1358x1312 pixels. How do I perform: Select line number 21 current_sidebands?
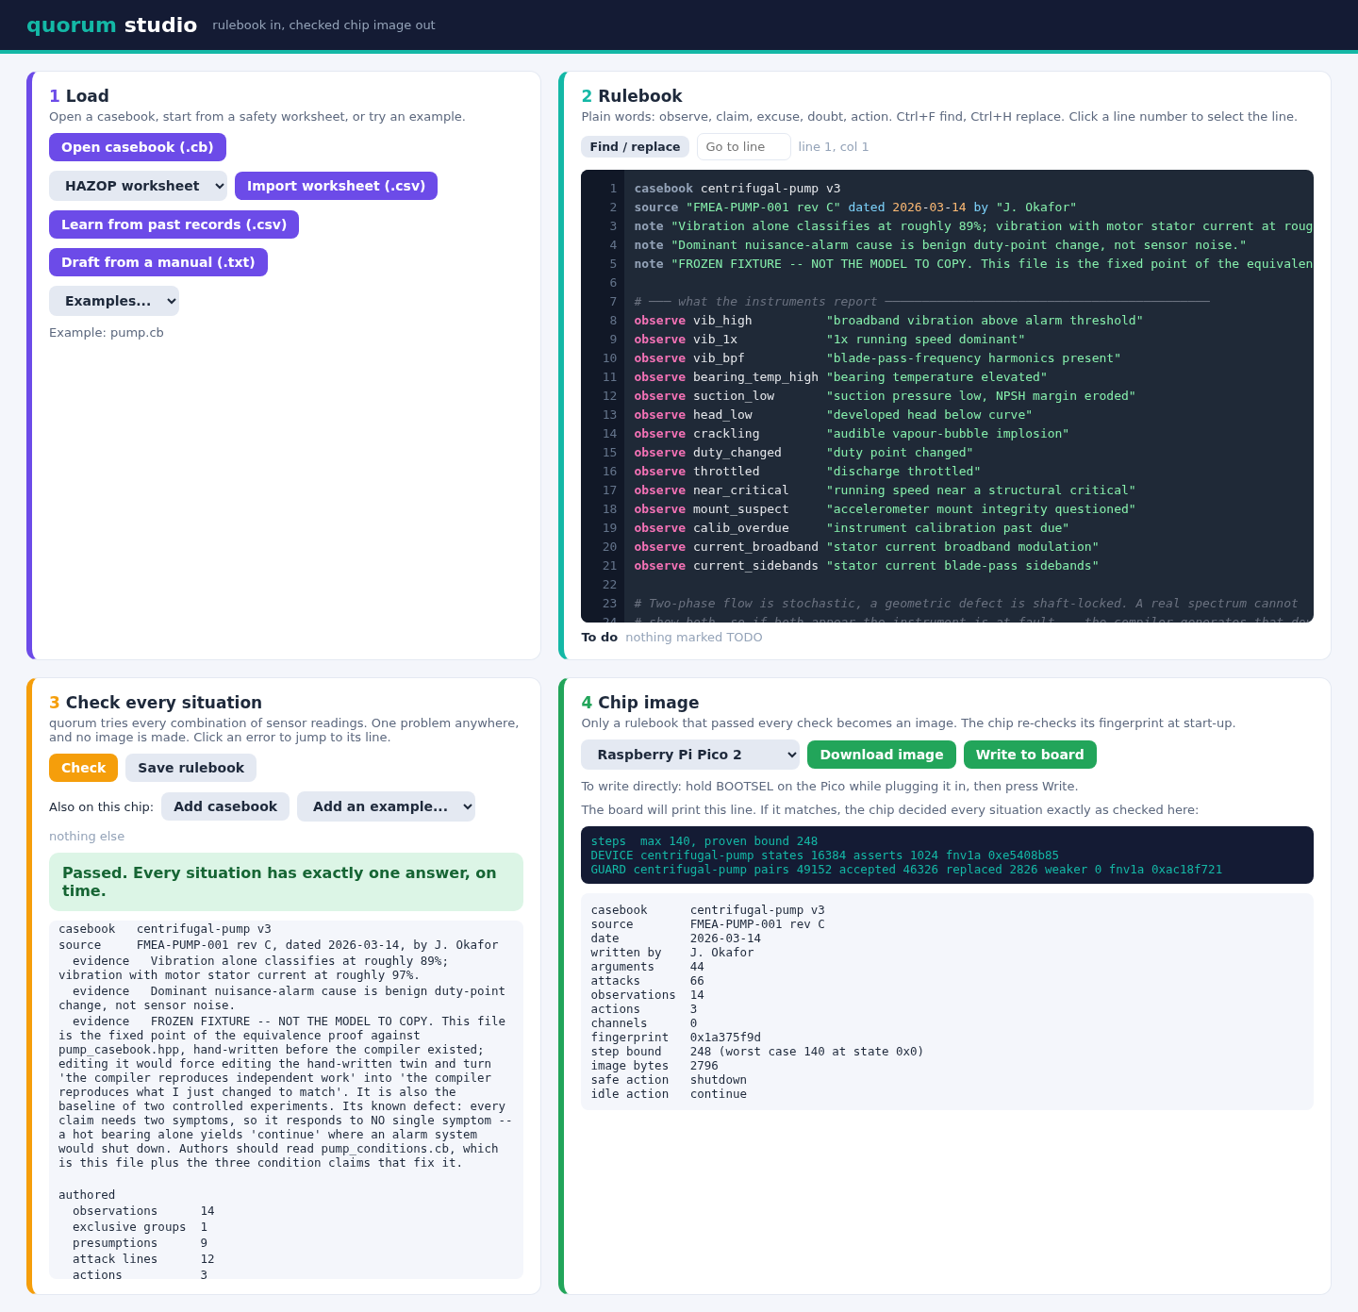609,566
